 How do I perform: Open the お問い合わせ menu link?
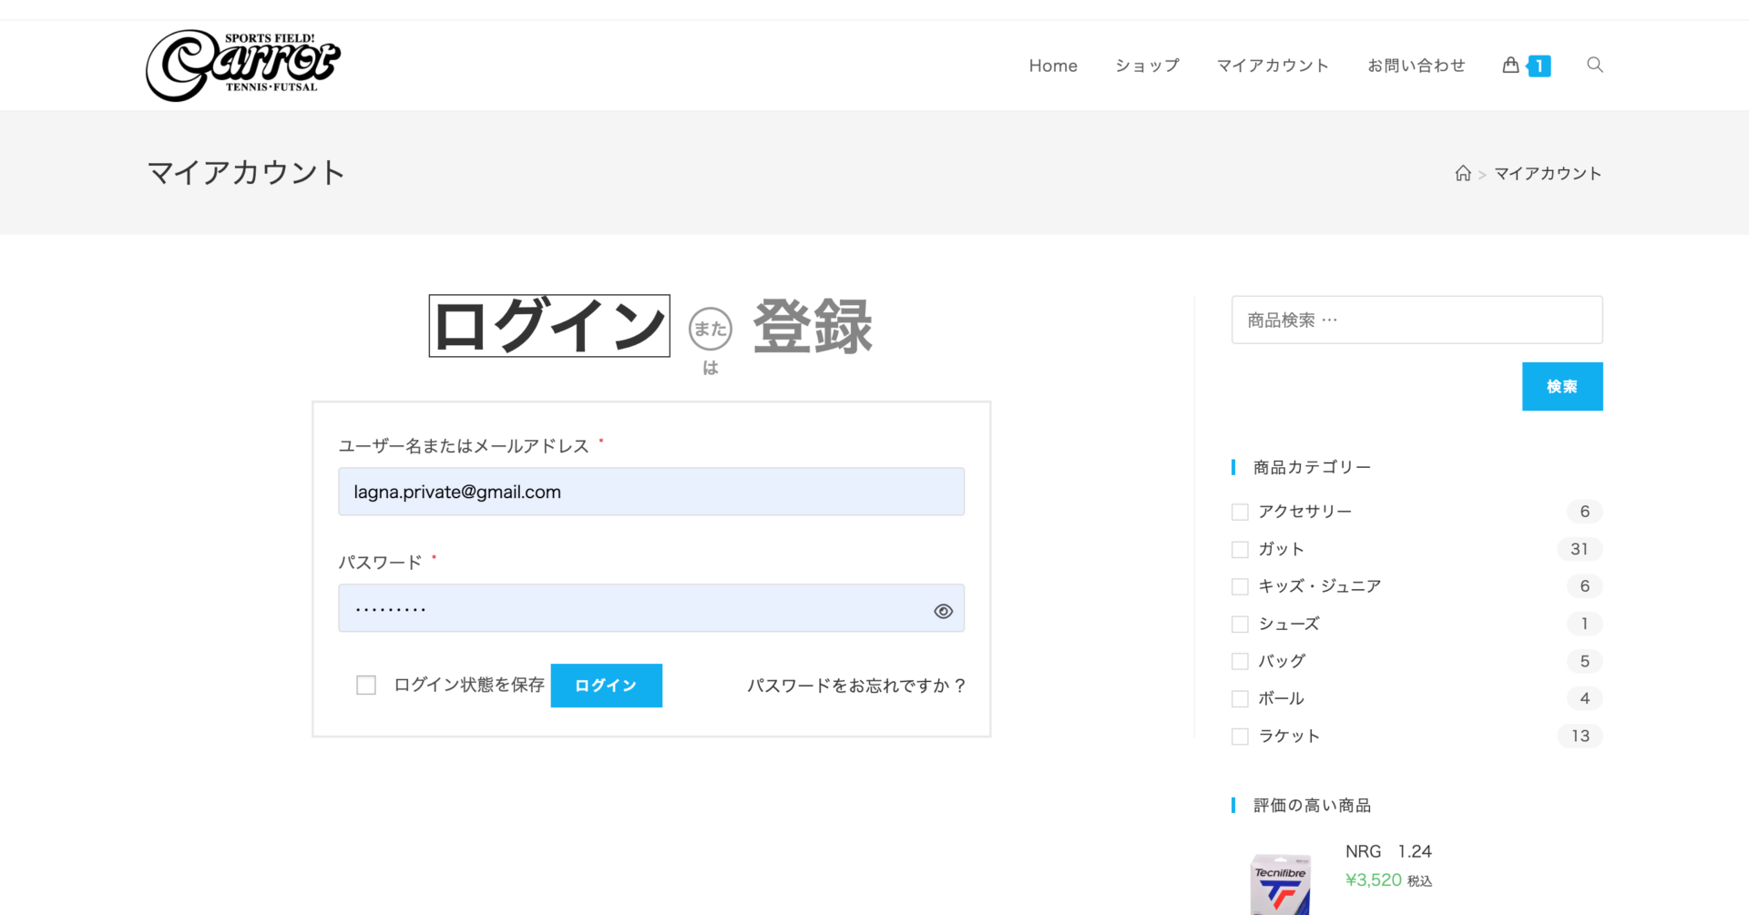click(1416, 66)
